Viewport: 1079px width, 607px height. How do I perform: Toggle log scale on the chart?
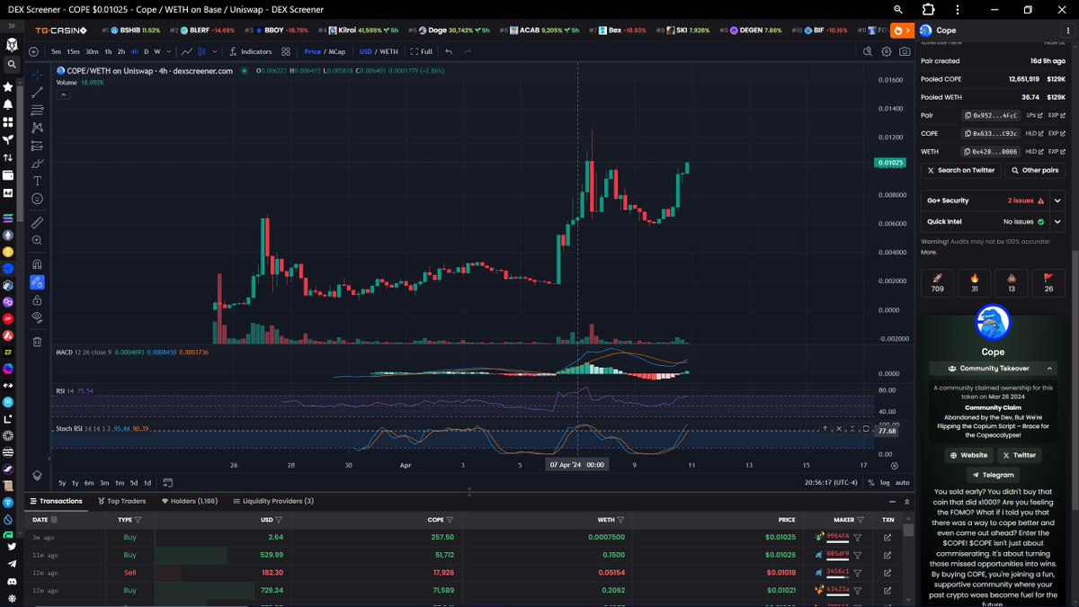point(885,483)
